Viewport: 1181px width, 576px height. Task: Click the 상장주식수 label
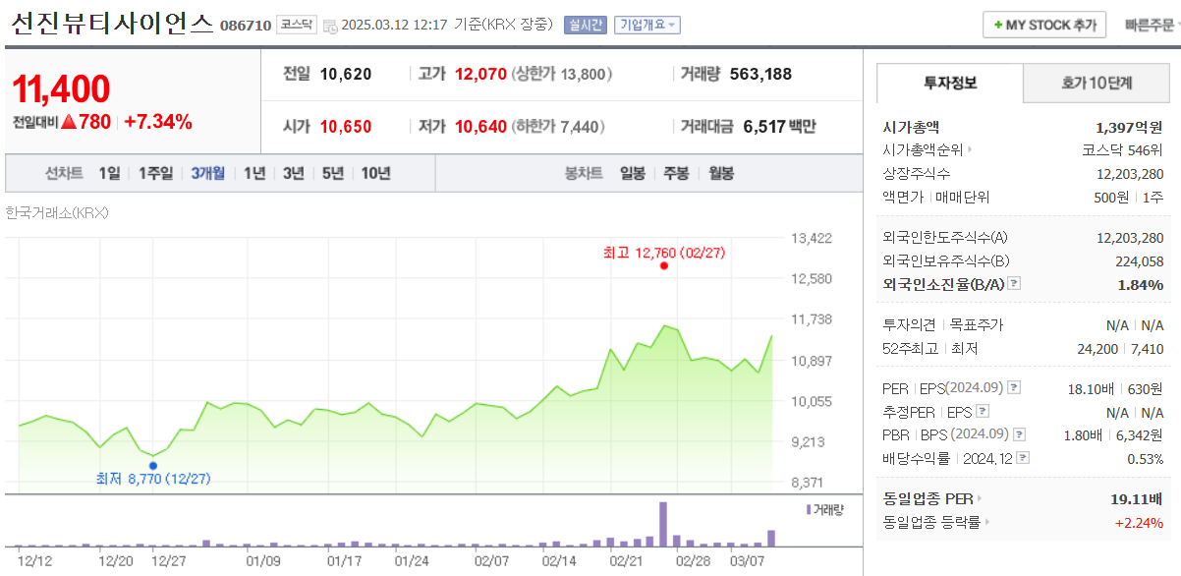click(917, 174)
